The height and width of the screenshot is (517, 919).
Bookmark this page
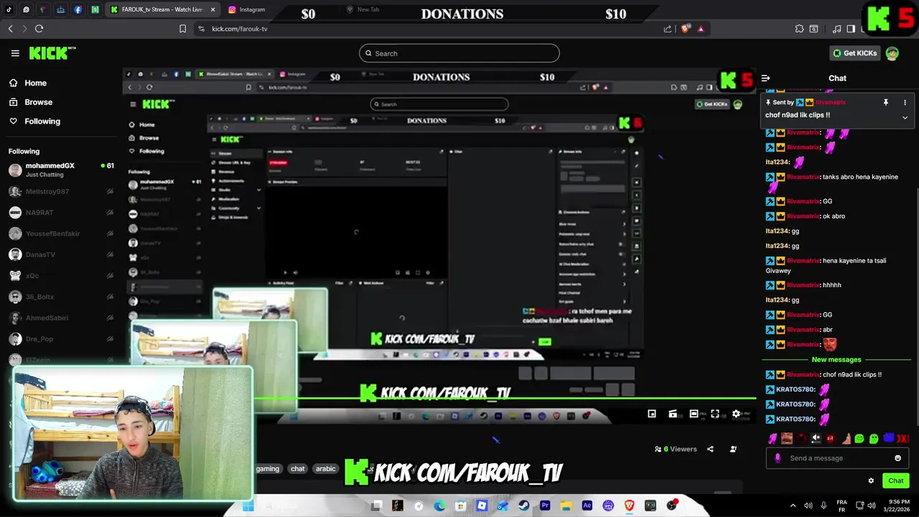tap(182, 29)
